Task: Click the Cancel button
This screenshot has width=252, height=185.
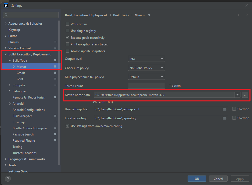Action: tap(218, 179)
